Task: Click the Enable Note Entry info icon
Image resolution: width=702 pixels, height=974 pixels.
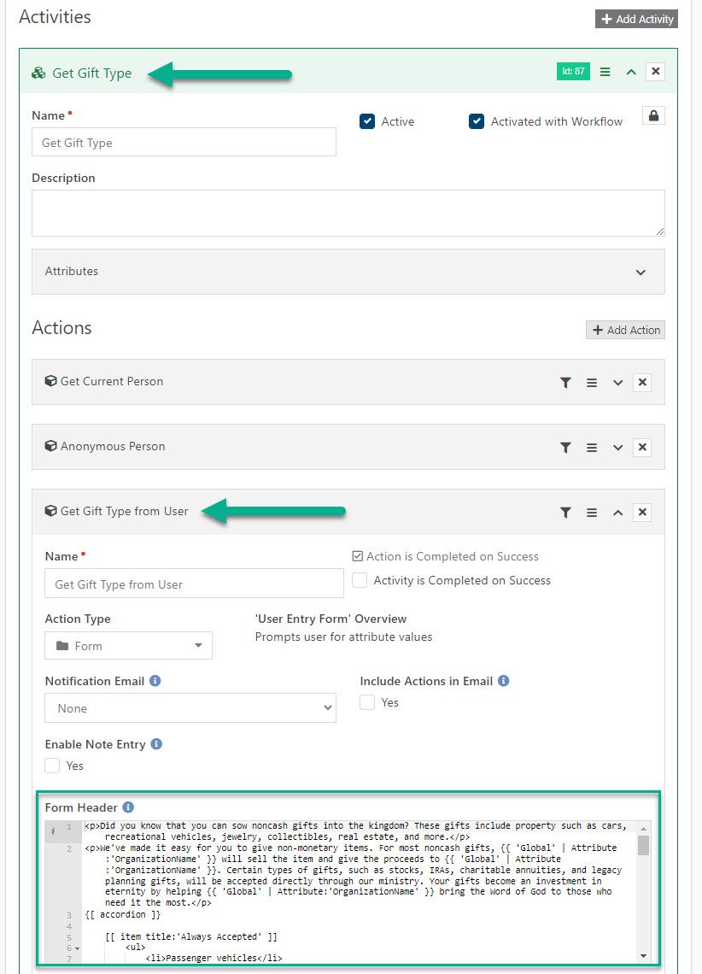Action: click(x=156, y=743)
